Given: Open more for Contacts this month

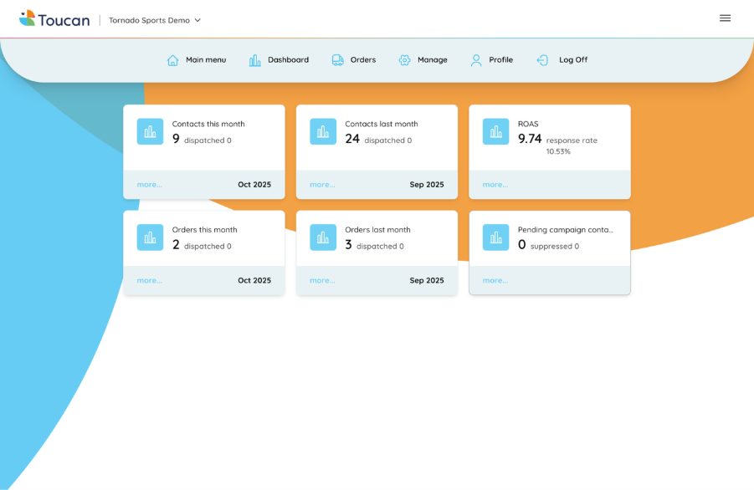Looking at the screenshot, I should (150, 185).
